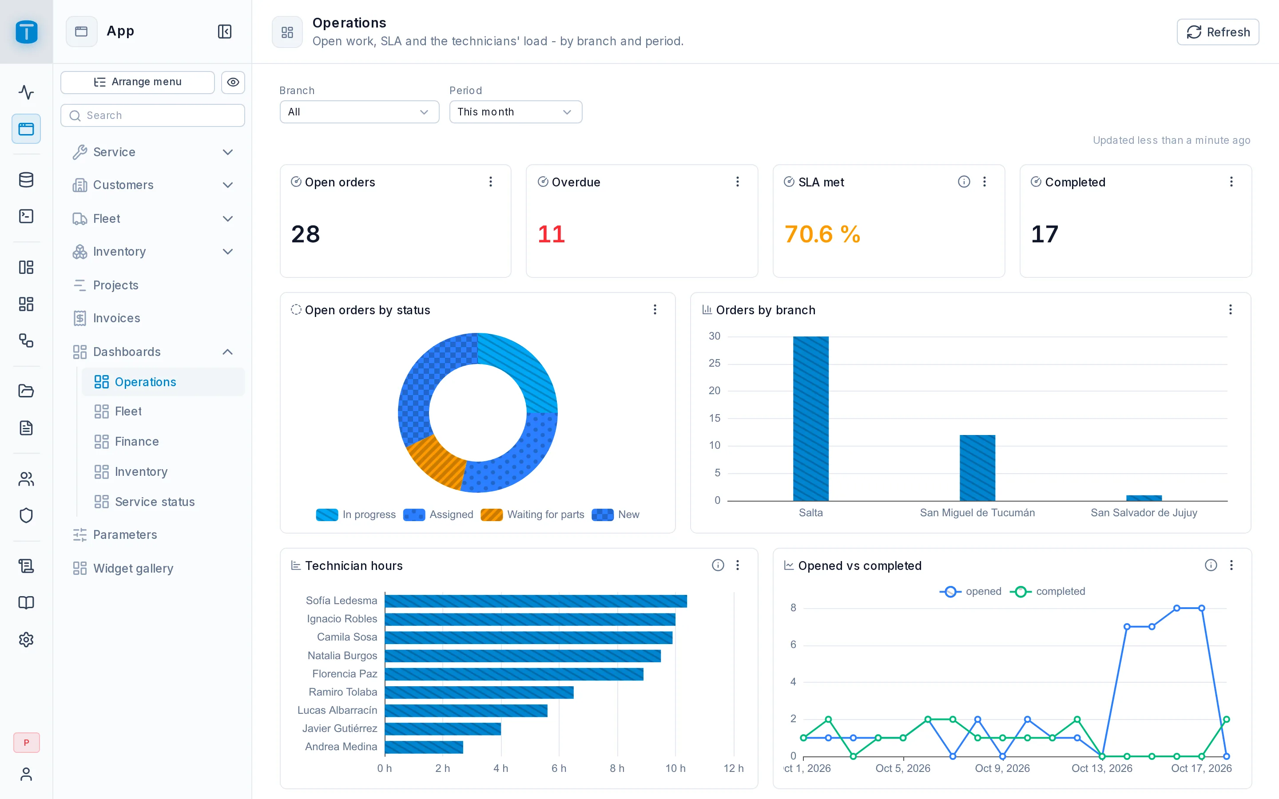Click San Miguel de Tucumán bar
Viewport: 1279px width, 799px height.
click(977, 468)
